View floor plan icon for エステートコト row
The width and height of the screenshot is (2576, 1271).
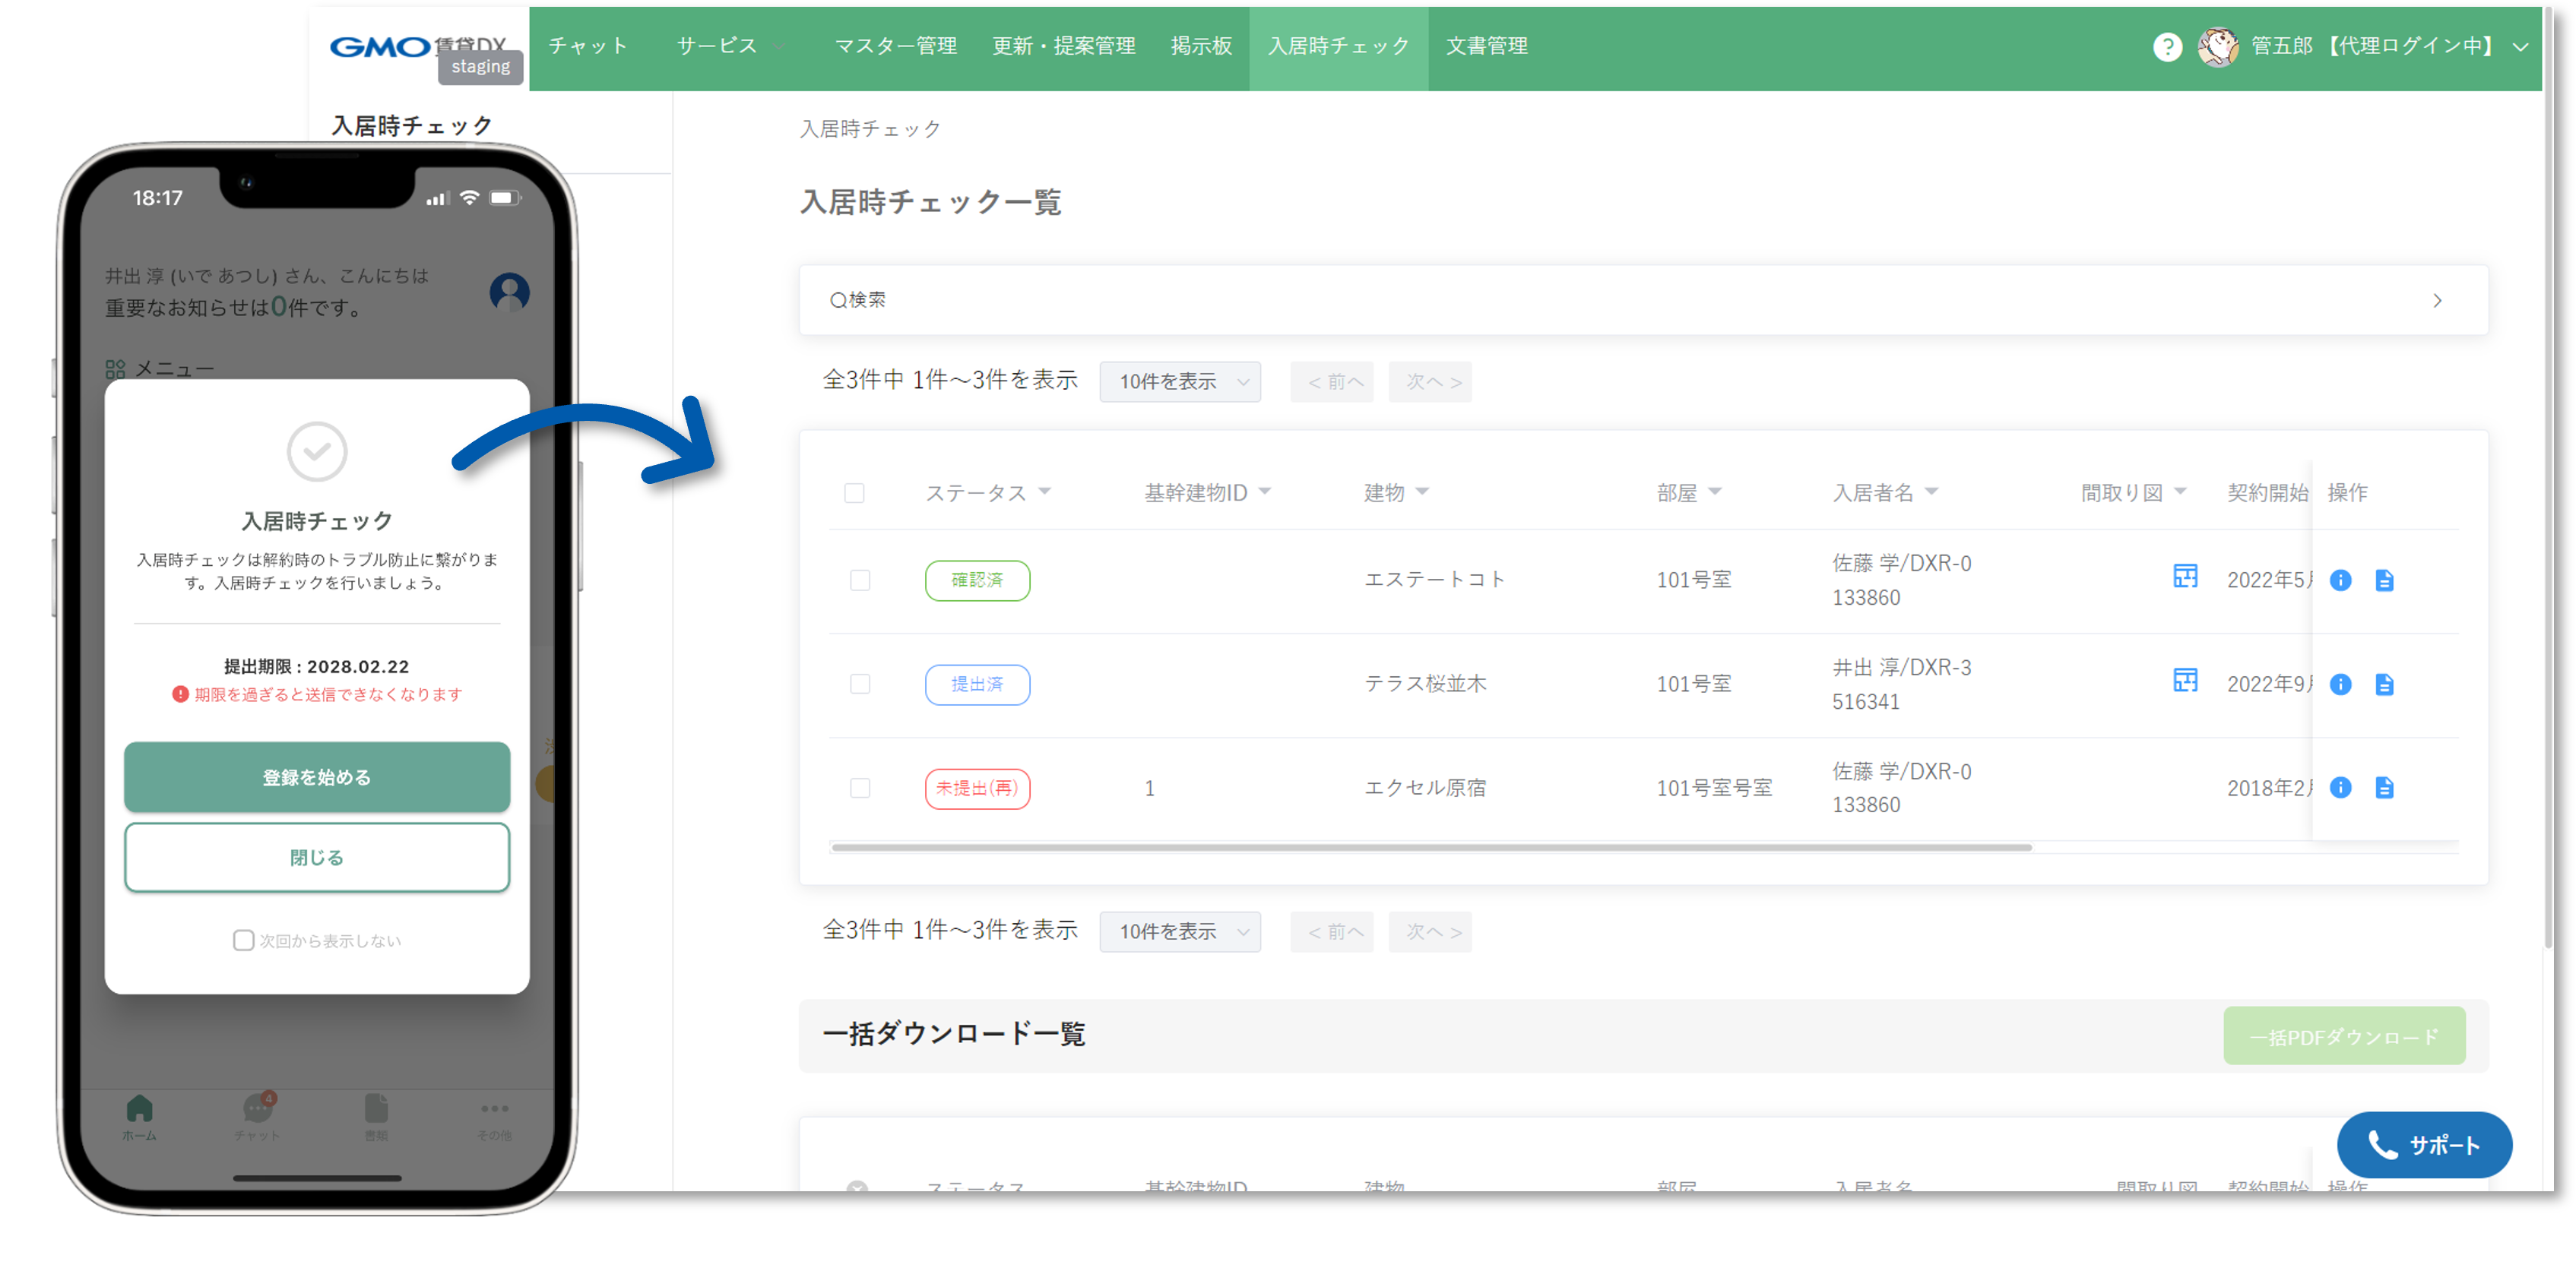[2185, 577]
